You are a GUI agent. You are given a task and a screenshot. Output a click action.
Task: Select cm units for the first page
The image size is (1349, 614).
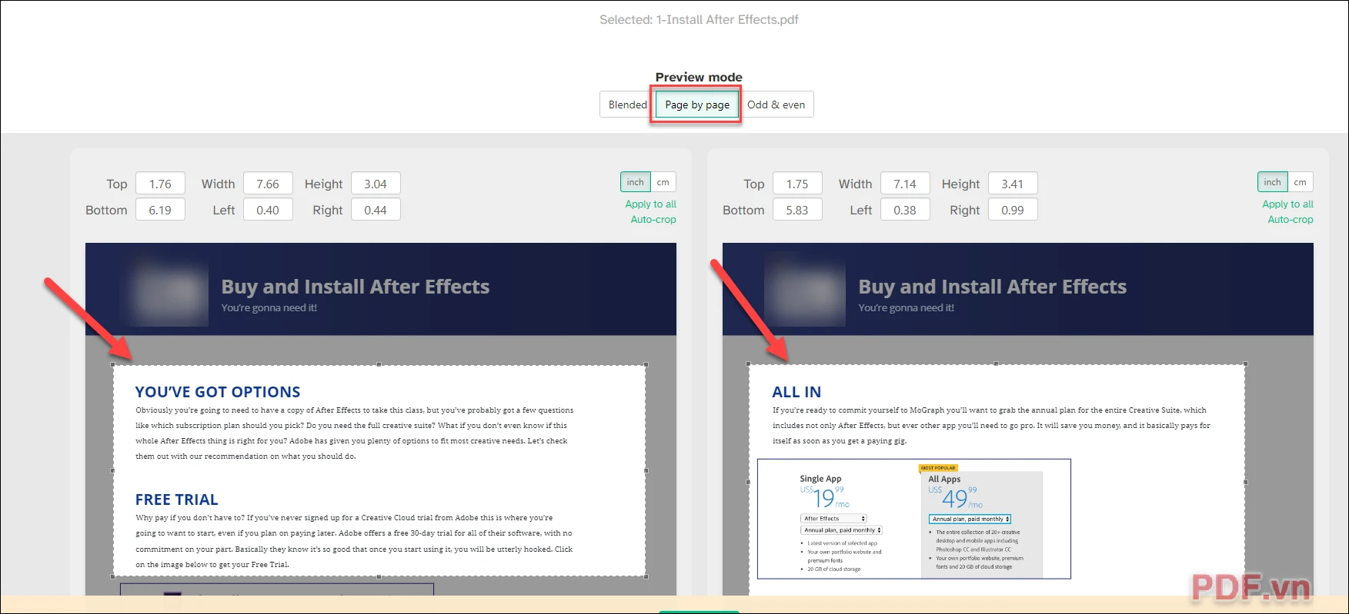coord(663,182)
